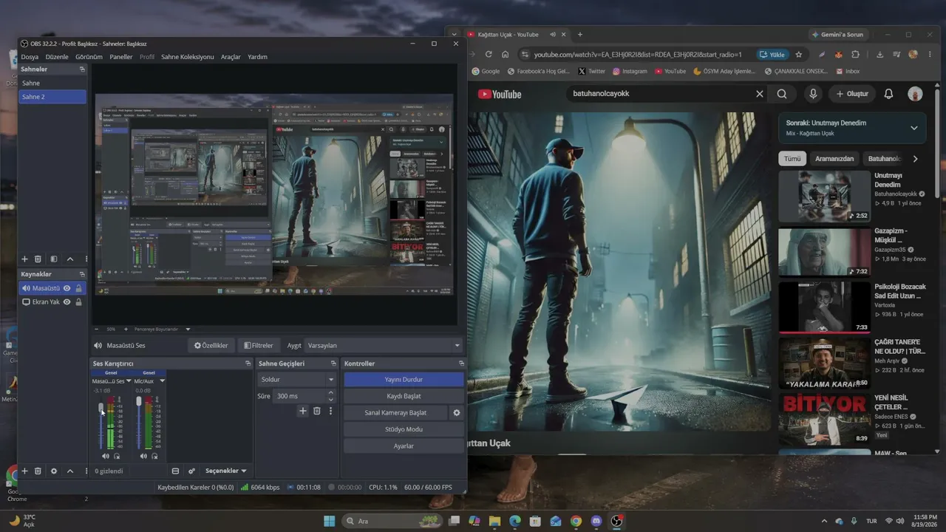This screenshot has width=946, height=532.
Task: Open Windows Start menu
Action: click(x=329, y=521)
